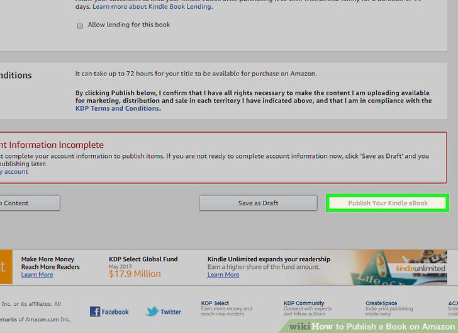Open KDP Terms and Conditions link
458x333 pixels.
118,108
